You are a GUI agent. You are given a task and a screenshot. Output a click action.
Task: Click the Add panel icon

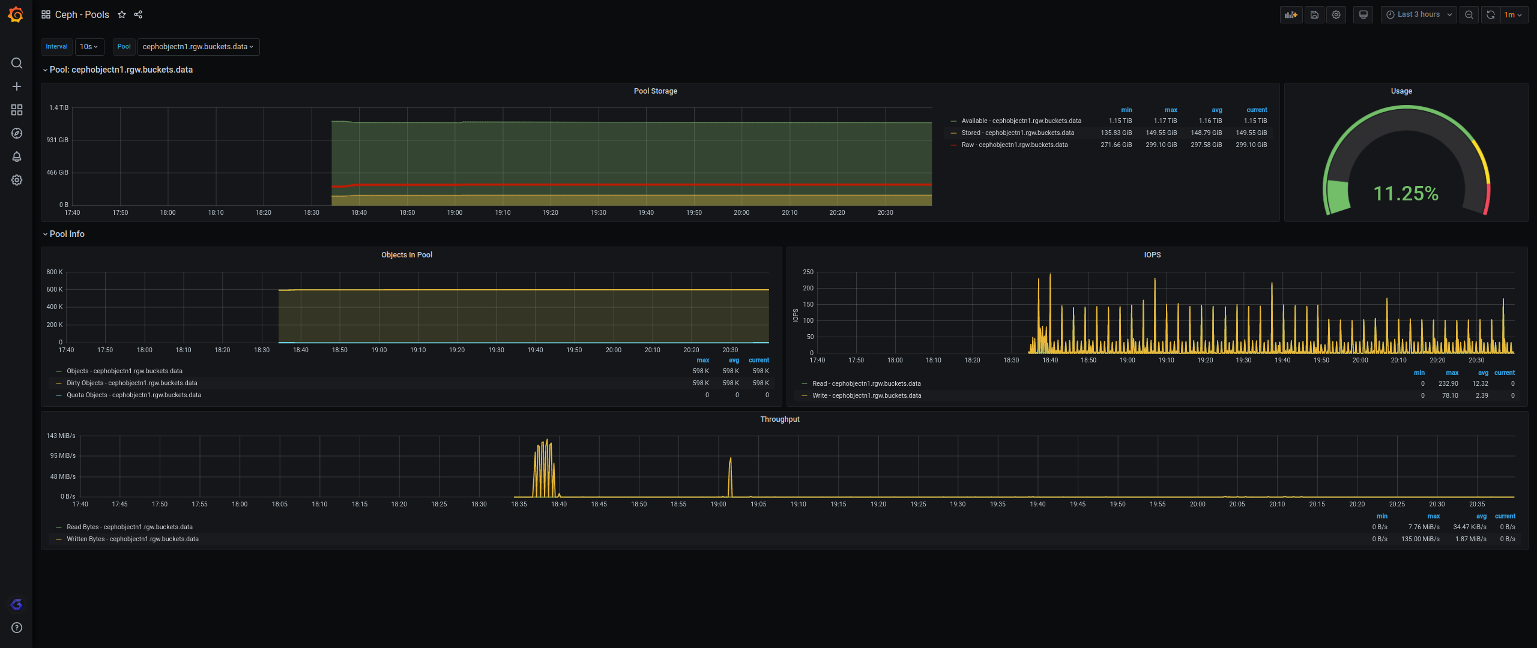coord(1291,15)
